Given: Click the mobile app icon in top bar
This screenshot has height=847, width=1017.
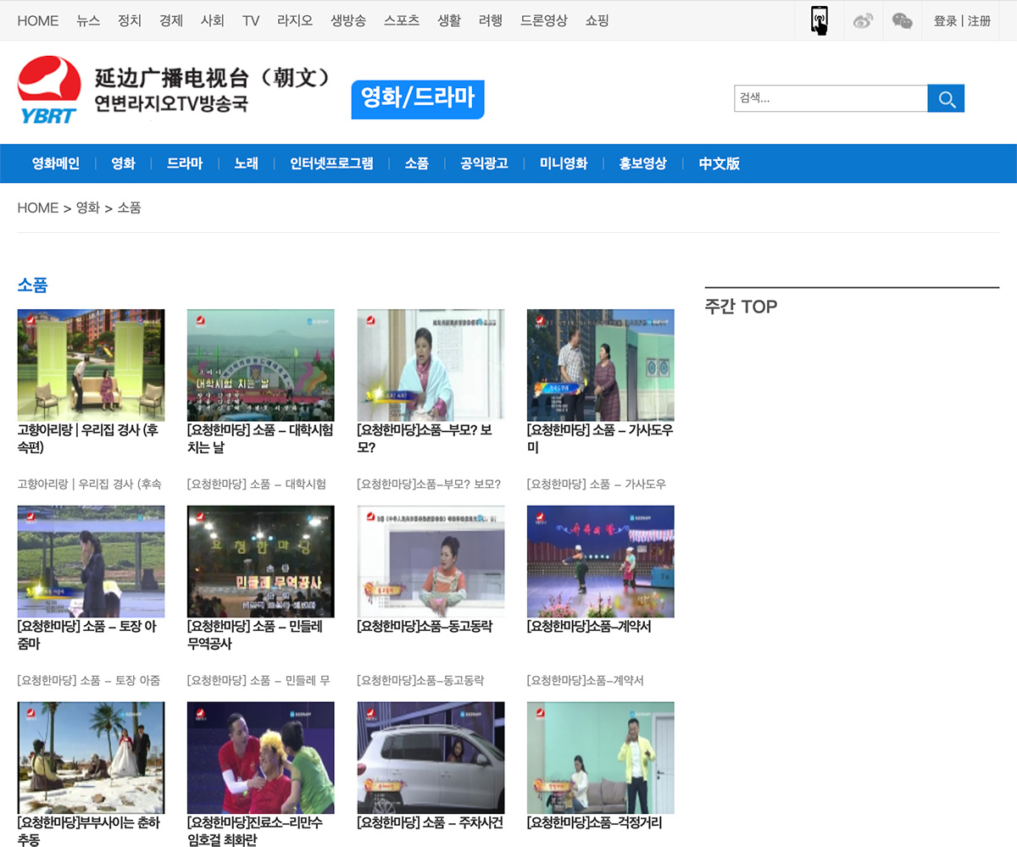Looking at the screenshot, I should (818, 20).
